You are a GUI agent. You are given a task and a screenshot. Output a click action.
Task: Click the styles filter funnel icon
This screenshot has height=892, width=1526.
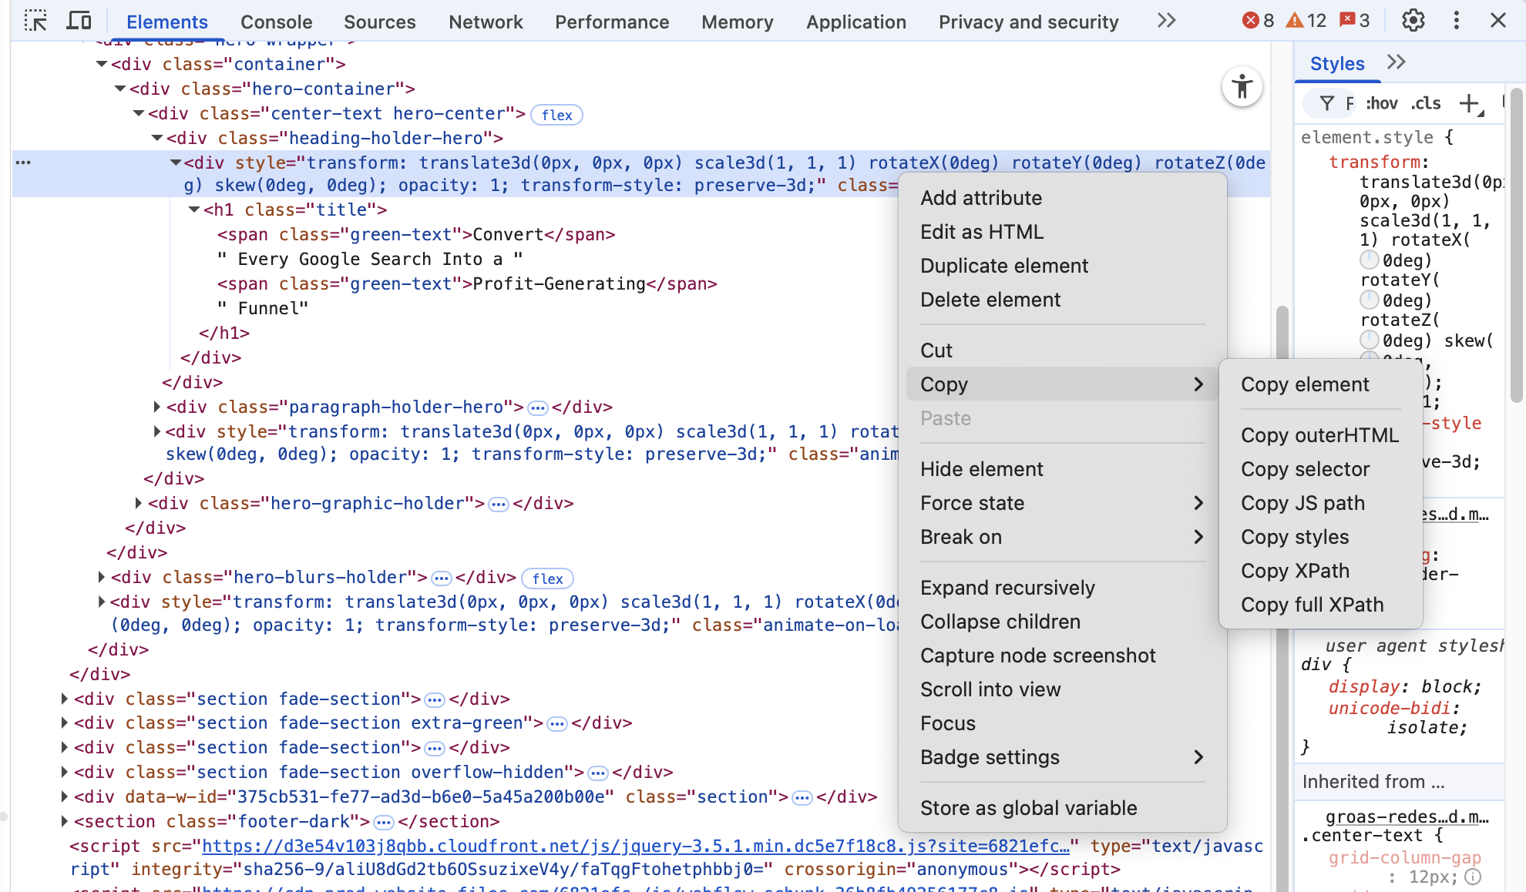pos(1326,103)
